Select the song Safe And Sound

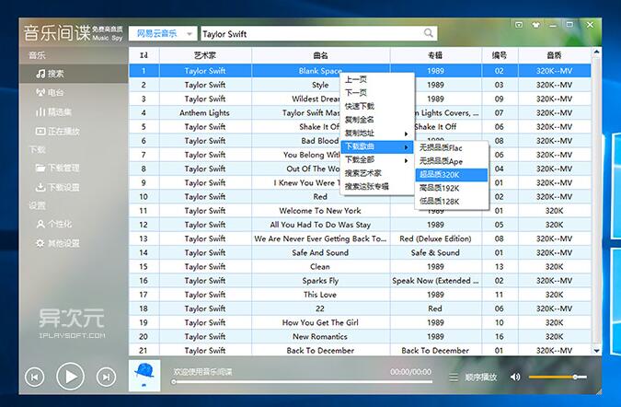(320, 253)
